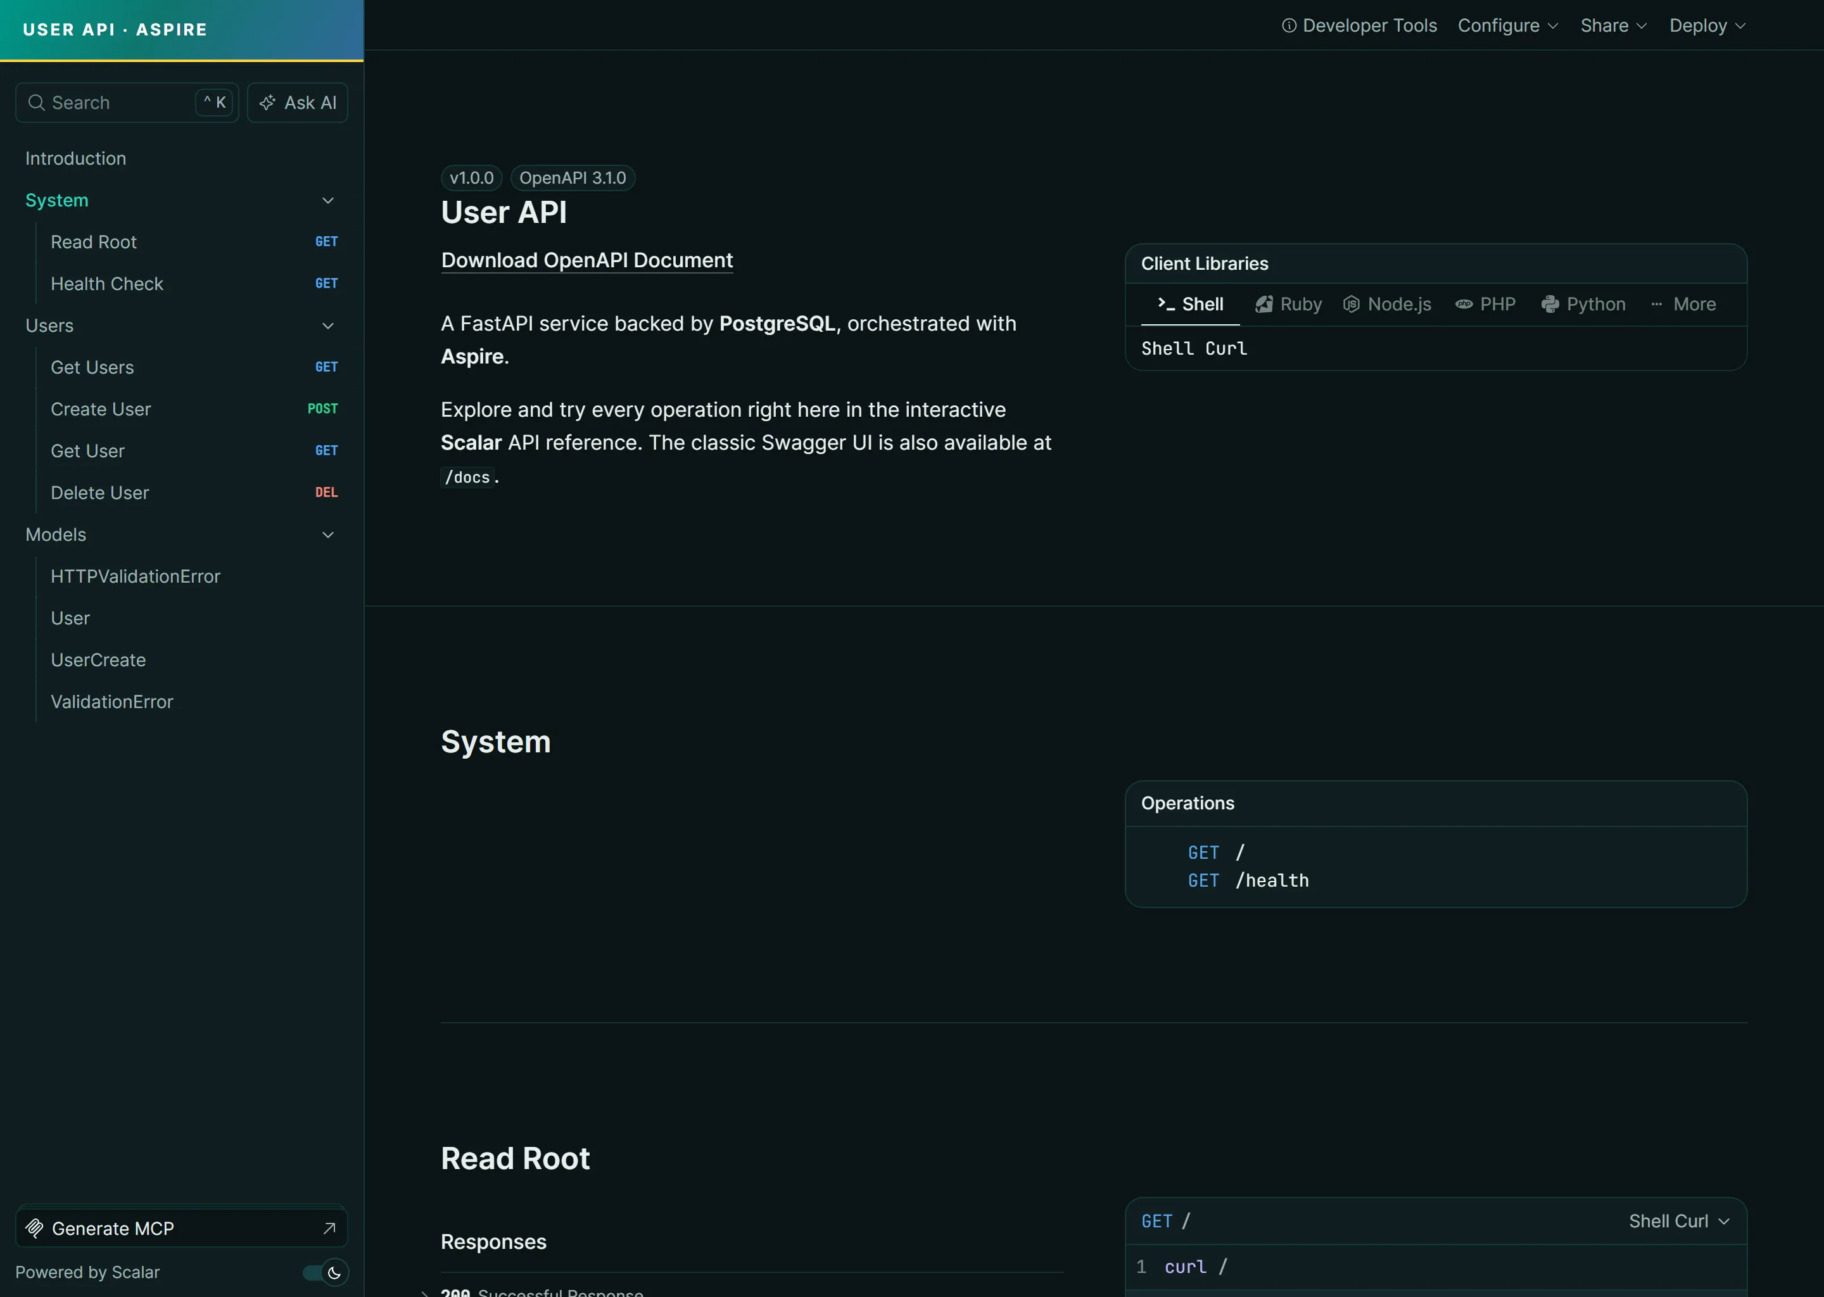Open Read Root GET endpoint
The image size is (1824, 1297).
pyautogui.click(x=194, y=242)
